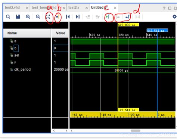Image resolution: width=177 pixels, height=139 pixels.
Task: Zoom out of the waveform
Action: coord(38,17)
